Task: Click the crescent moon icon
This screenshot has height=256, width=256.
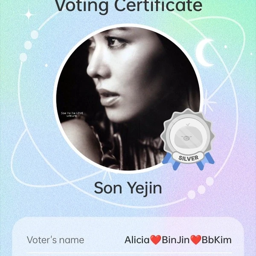Action: coord(204,52)
